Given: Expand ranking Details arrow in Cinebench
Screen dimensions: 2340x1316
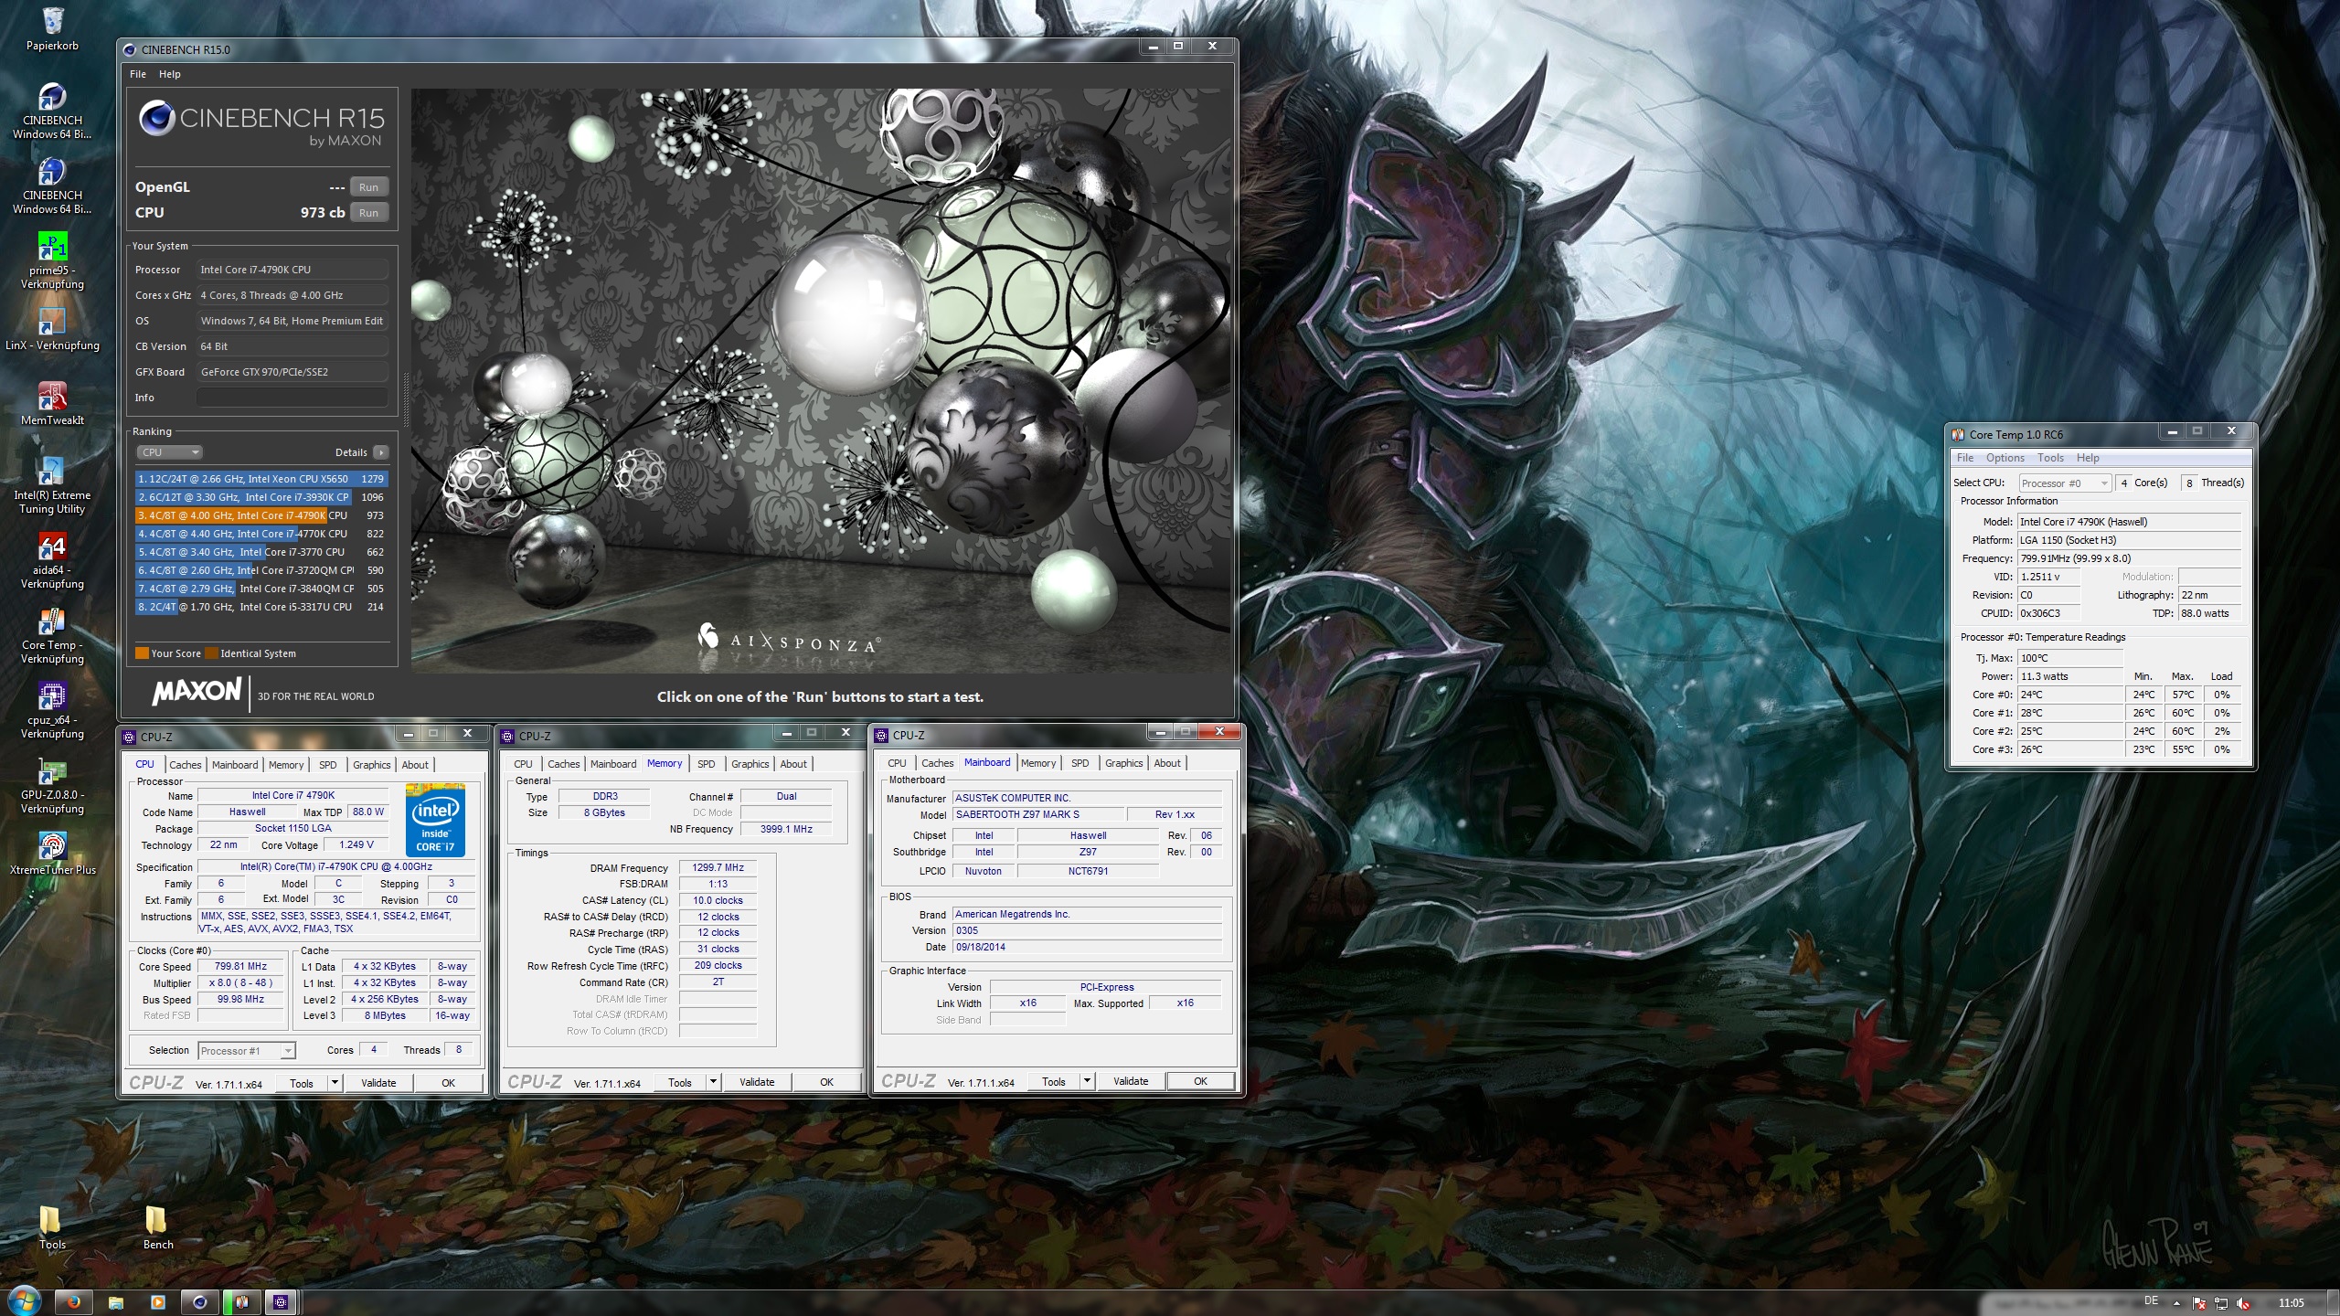Looking at the screenshot, I should click(x=381, y=452).
